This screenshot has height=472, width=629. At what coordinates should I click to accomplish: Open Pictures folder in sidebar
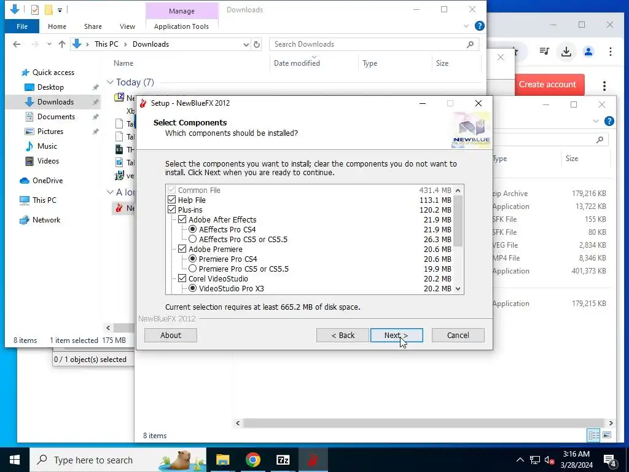click(x=50, y=132)
